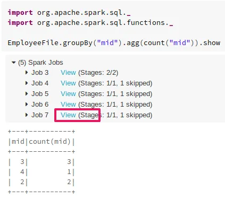Expand Job 5 disclosure triangle

click(27, 93)
